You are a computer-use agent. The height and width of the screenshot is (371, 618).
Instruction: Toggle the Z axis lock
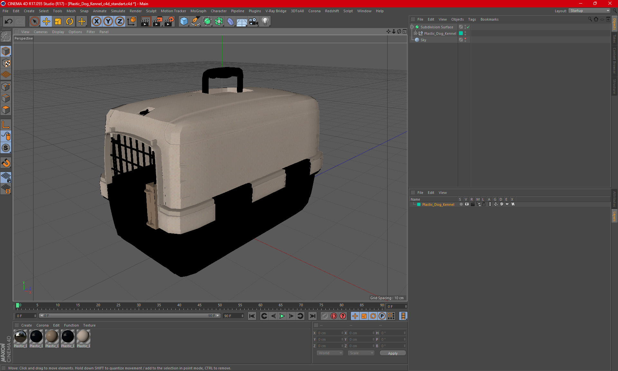click(120, 22)
